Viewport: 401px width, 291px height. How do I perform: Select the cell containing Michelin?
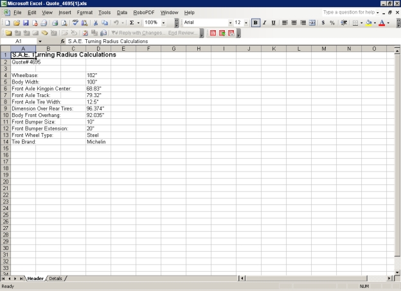click(x=98, y=142)
